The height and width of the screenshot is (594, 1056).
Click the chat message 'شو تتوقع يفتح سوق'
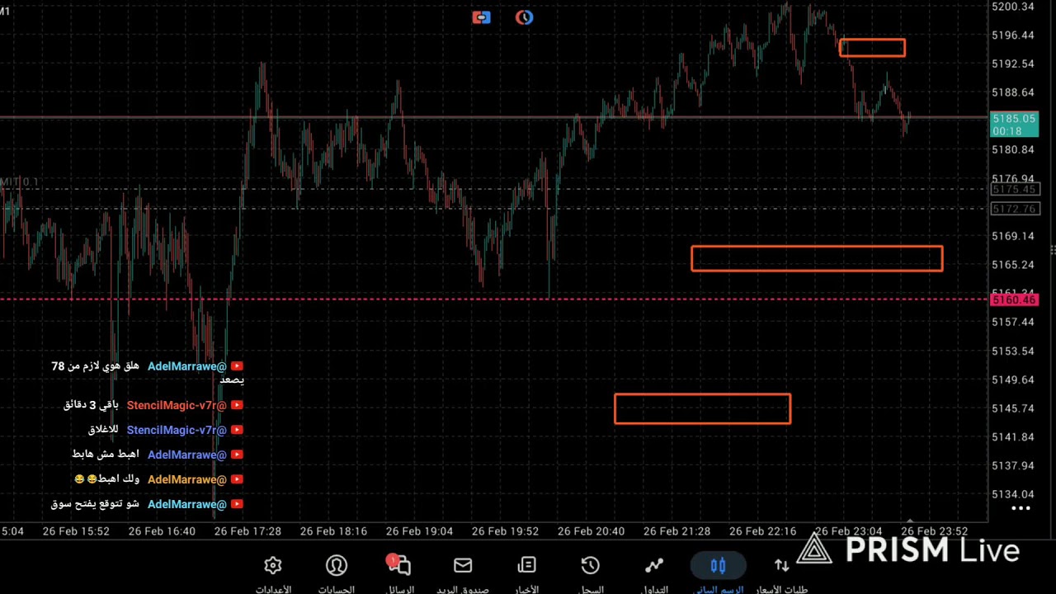click(x=95, y=504)
